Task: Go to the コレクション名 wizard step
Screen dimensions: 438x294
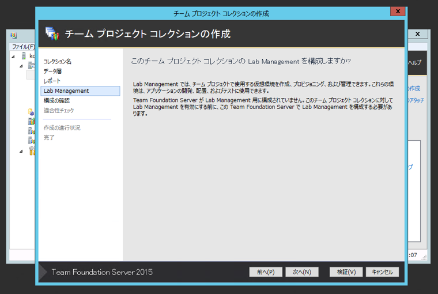Action: 57,62
